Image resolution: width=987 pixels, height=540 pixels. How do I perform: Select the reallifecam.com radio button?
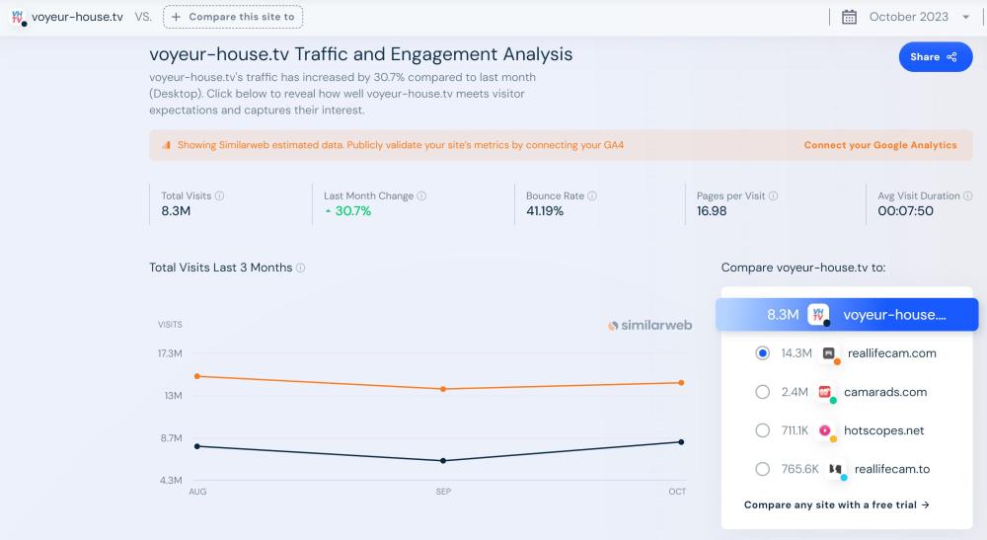(x=762, y=353)
